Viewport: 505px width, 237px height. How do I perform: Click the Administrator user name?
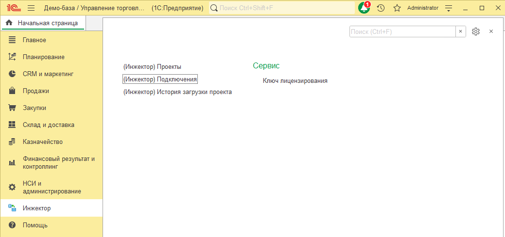(x=423, y=8)
